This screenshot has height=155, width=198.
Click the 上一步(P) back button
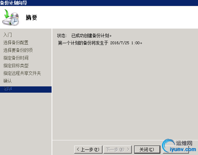88,149
